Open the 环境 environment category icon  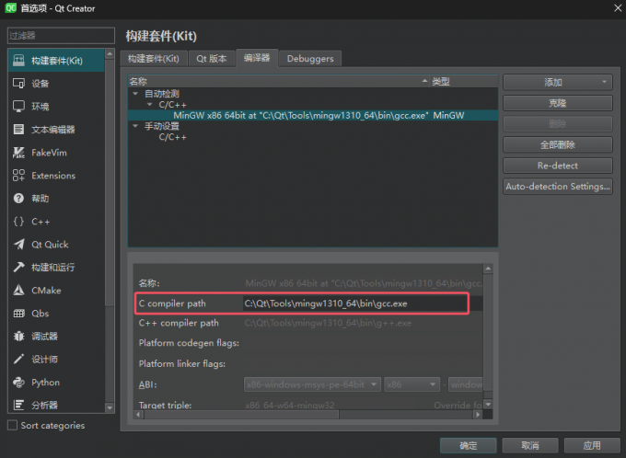[x=18, y=107]
